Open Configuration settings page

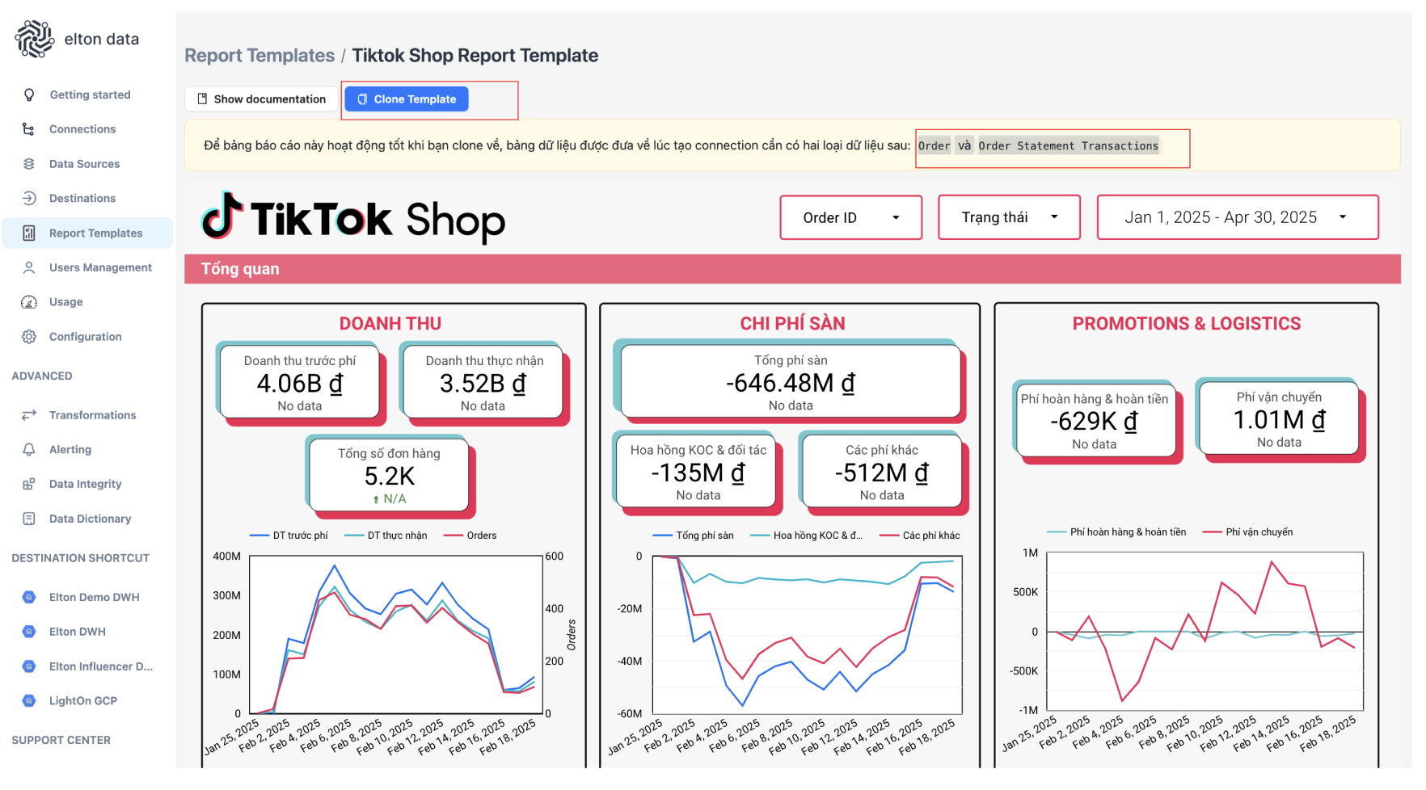point(87,337)
